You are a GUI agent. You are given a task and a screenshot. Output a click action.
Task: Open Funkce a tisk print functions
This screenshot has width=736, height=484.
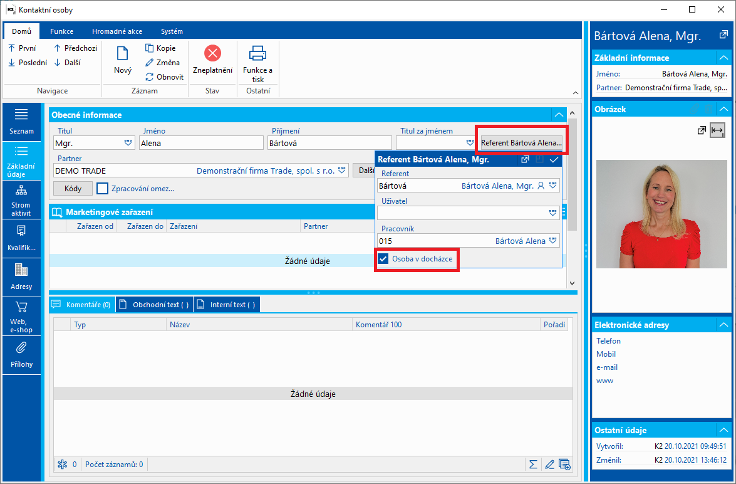(257, 65)
